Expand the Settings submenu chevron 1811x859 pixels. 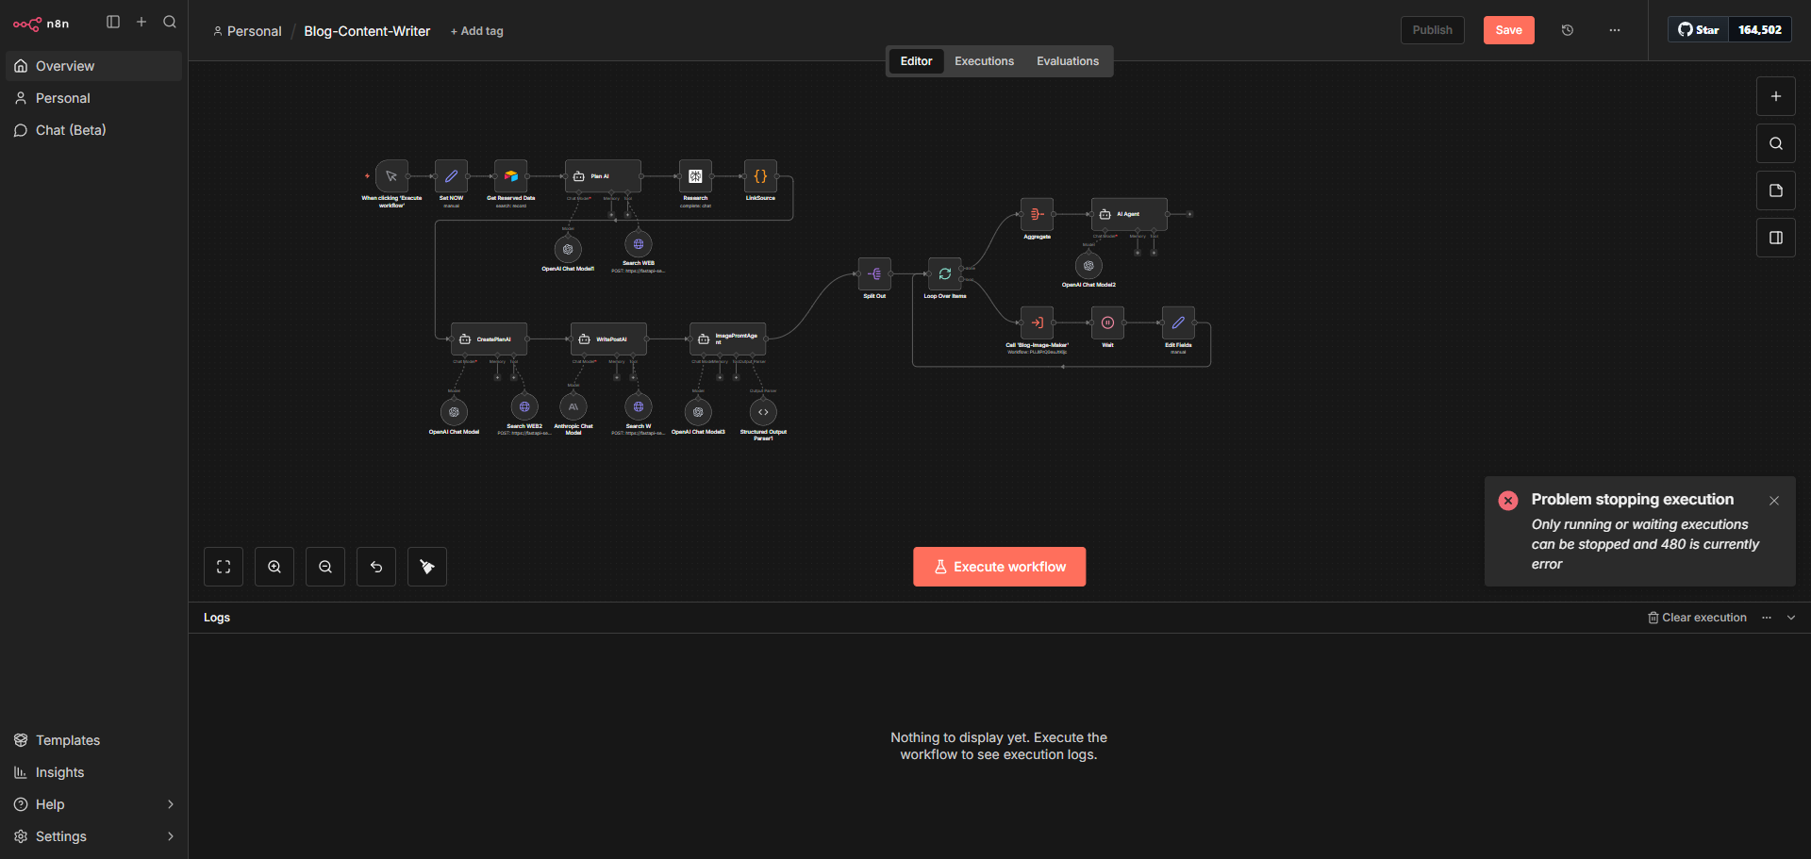tap(171, 836)
